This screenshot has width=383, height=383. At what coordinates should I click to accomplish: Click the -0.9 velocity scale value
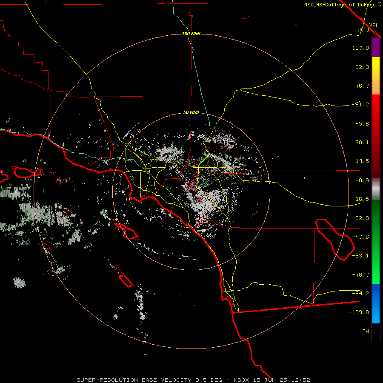tap(362, 180)
